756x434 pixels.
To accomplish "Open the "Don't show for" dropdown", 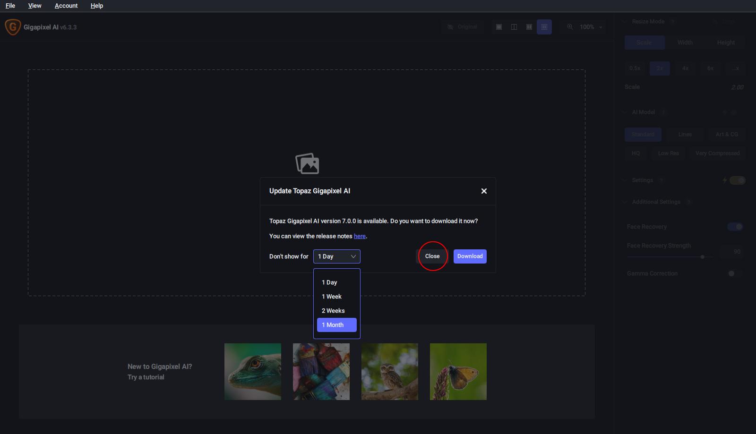I will (x=337, y=256).
